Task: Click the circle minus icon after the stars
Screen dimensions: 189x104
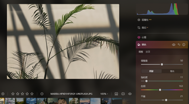Action: pos(42,94)
